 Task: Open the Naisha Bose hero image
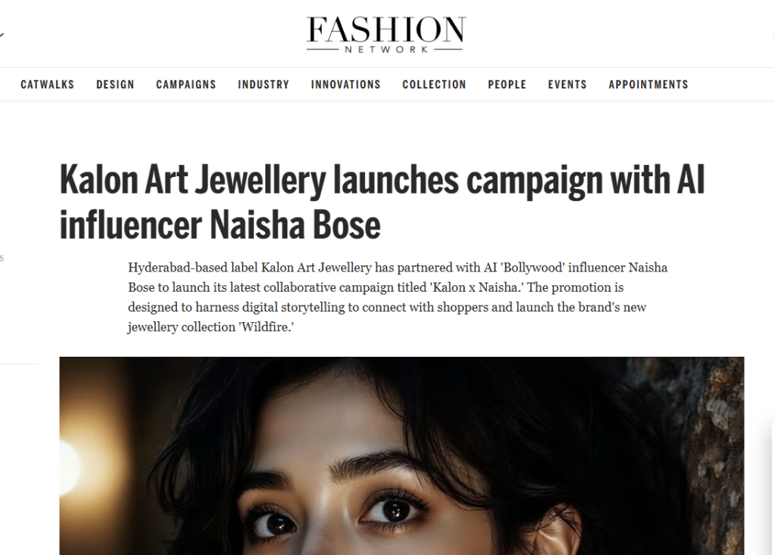(x=401, y=456)
